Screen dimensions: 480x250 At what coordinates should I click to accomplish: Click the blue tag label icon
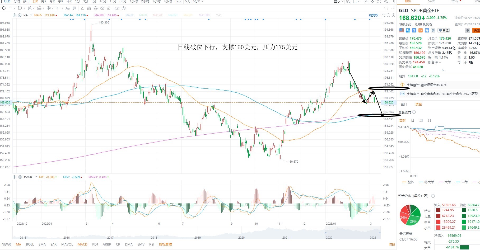click(x=427, y=30)
